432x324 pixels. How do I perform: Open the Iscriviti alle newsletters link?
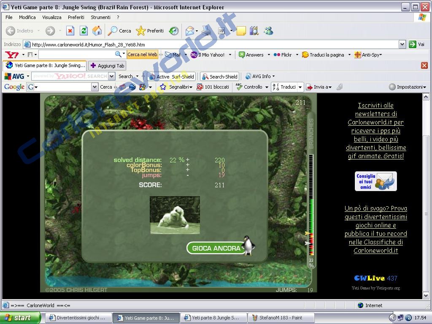click(x=376, y=131)
